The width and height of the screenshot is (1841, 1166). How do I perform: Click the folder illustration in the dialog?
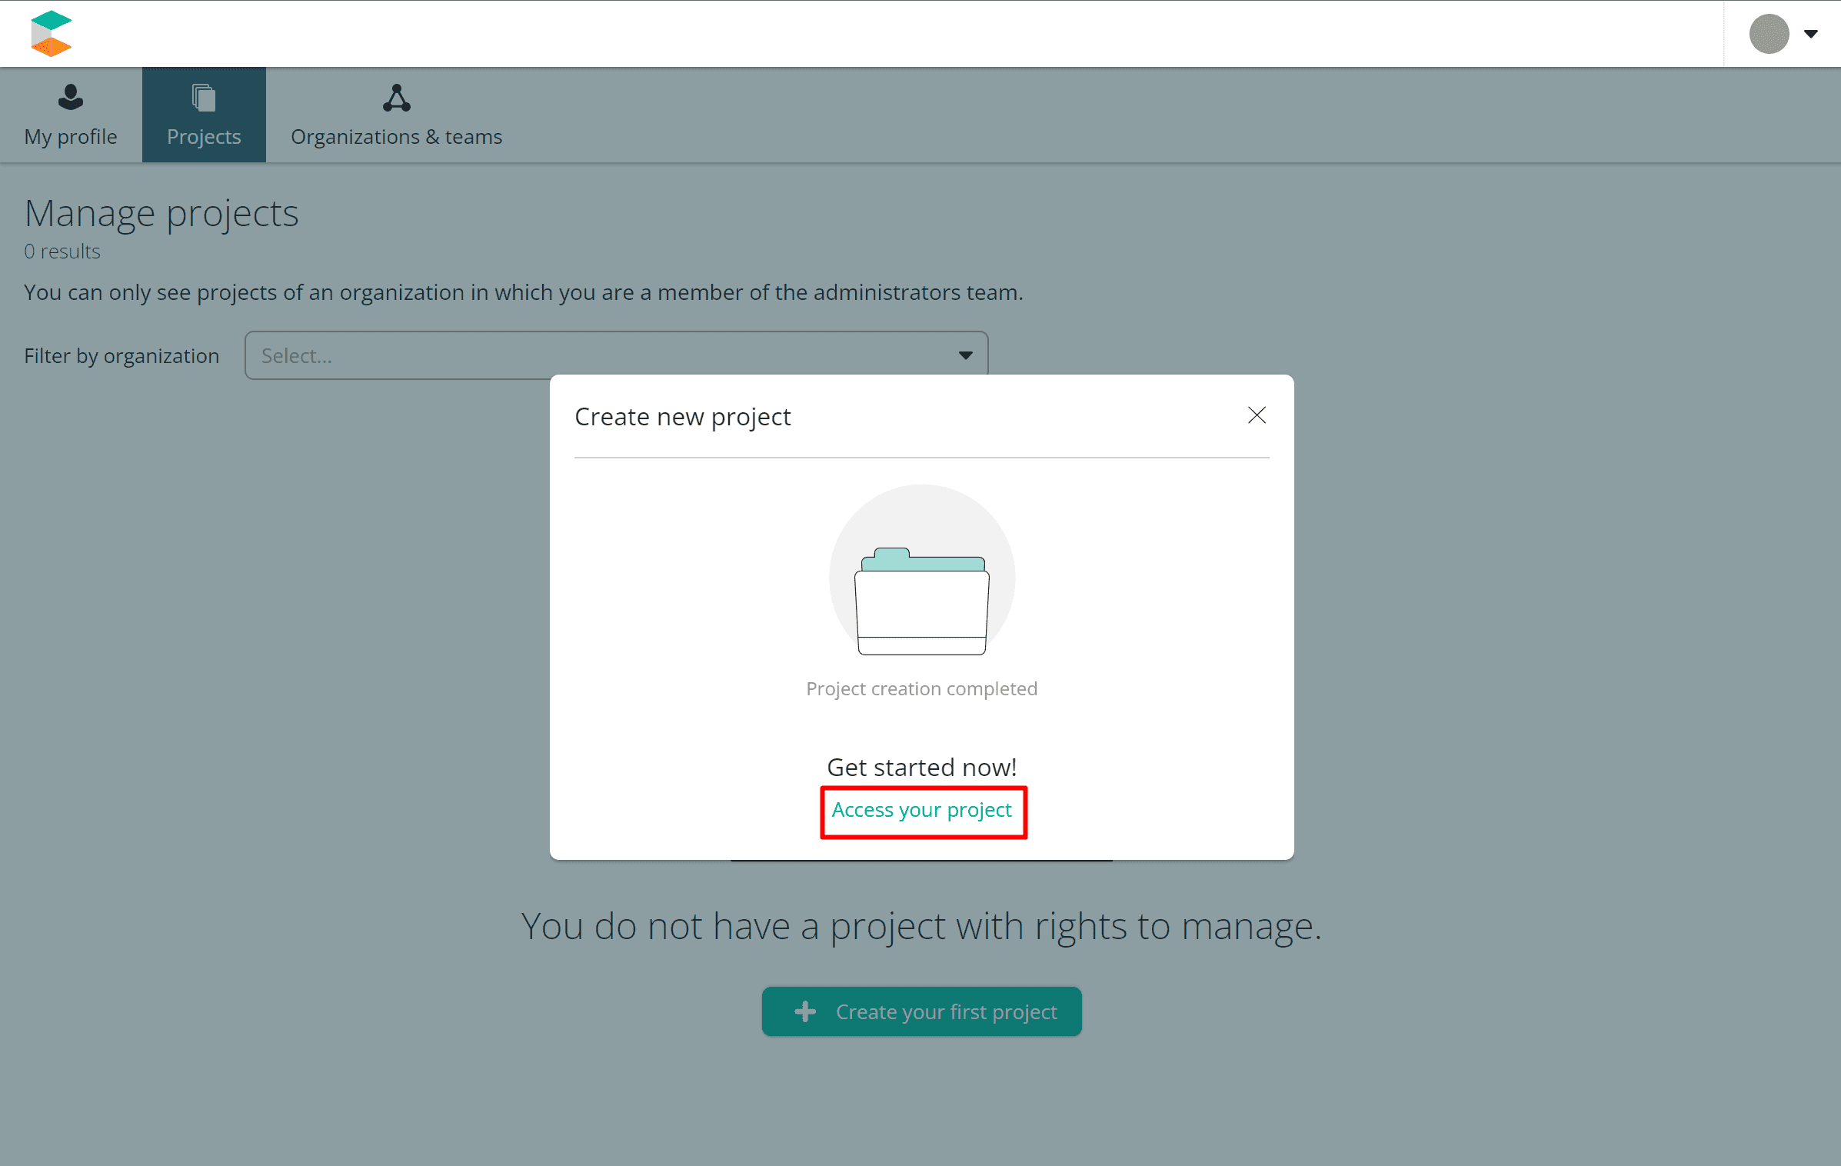point(921,601)
